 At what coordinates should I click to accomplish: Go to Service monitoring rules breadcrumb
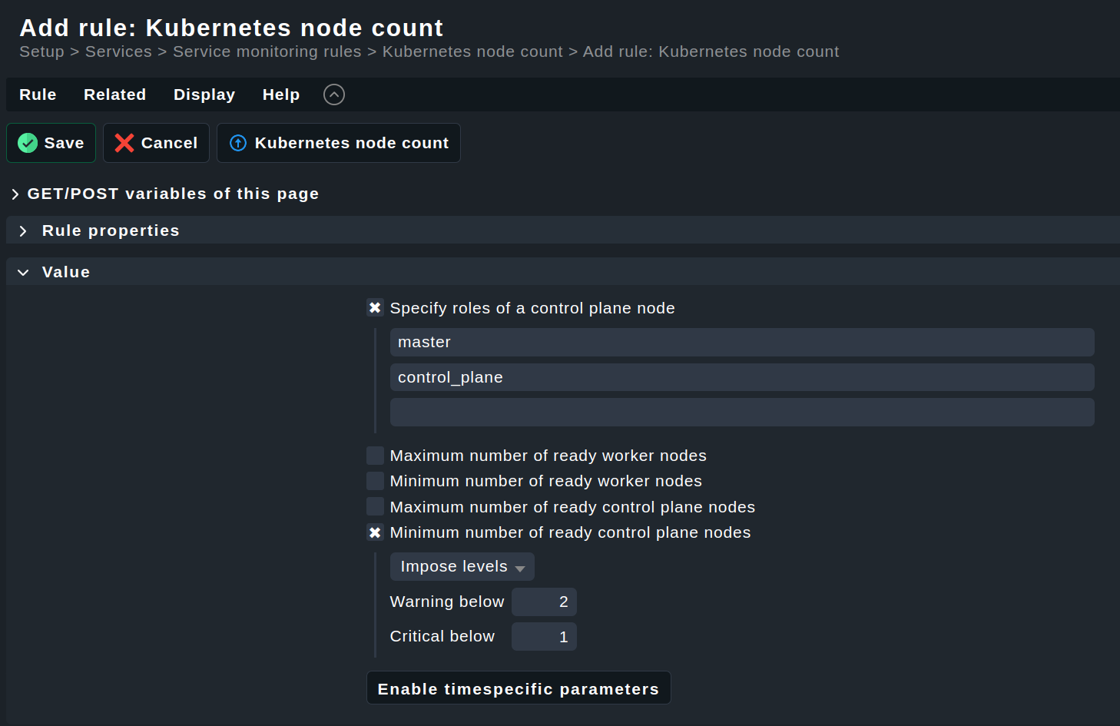(267, 51)
